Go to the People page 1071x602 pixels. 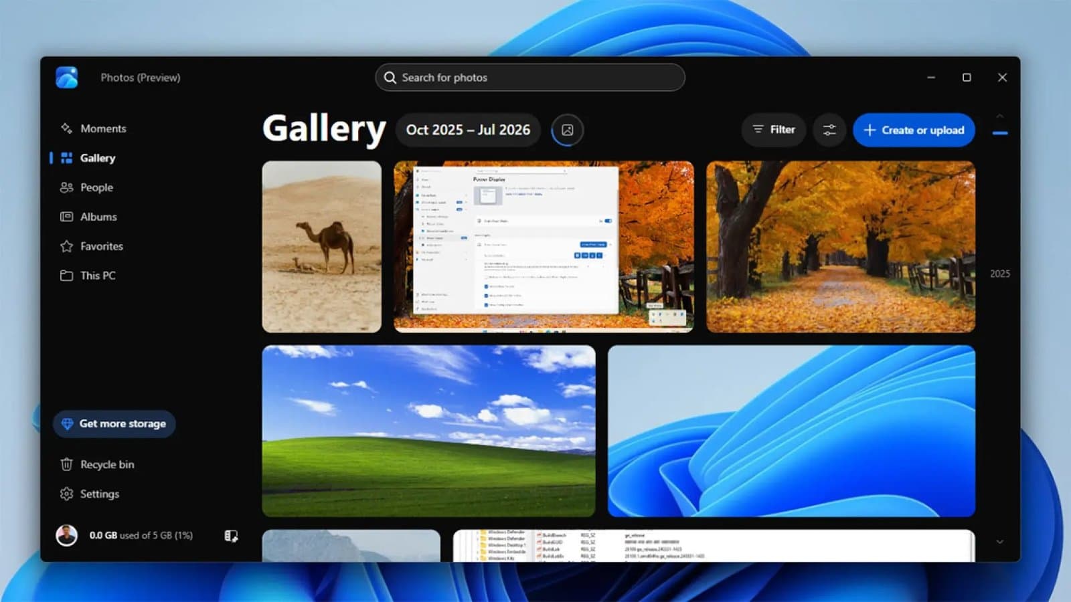(x=86, y=187)
